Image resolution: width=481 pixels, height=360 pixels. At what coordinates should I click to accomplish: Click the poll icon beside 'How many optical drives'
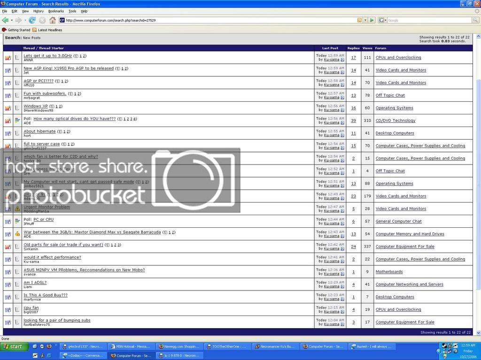pyautogui.click(x=17, y=120)
